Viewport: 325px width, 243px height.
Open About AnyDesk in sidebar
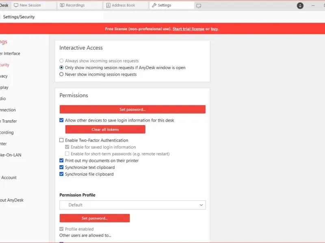[x=12, y=200]
